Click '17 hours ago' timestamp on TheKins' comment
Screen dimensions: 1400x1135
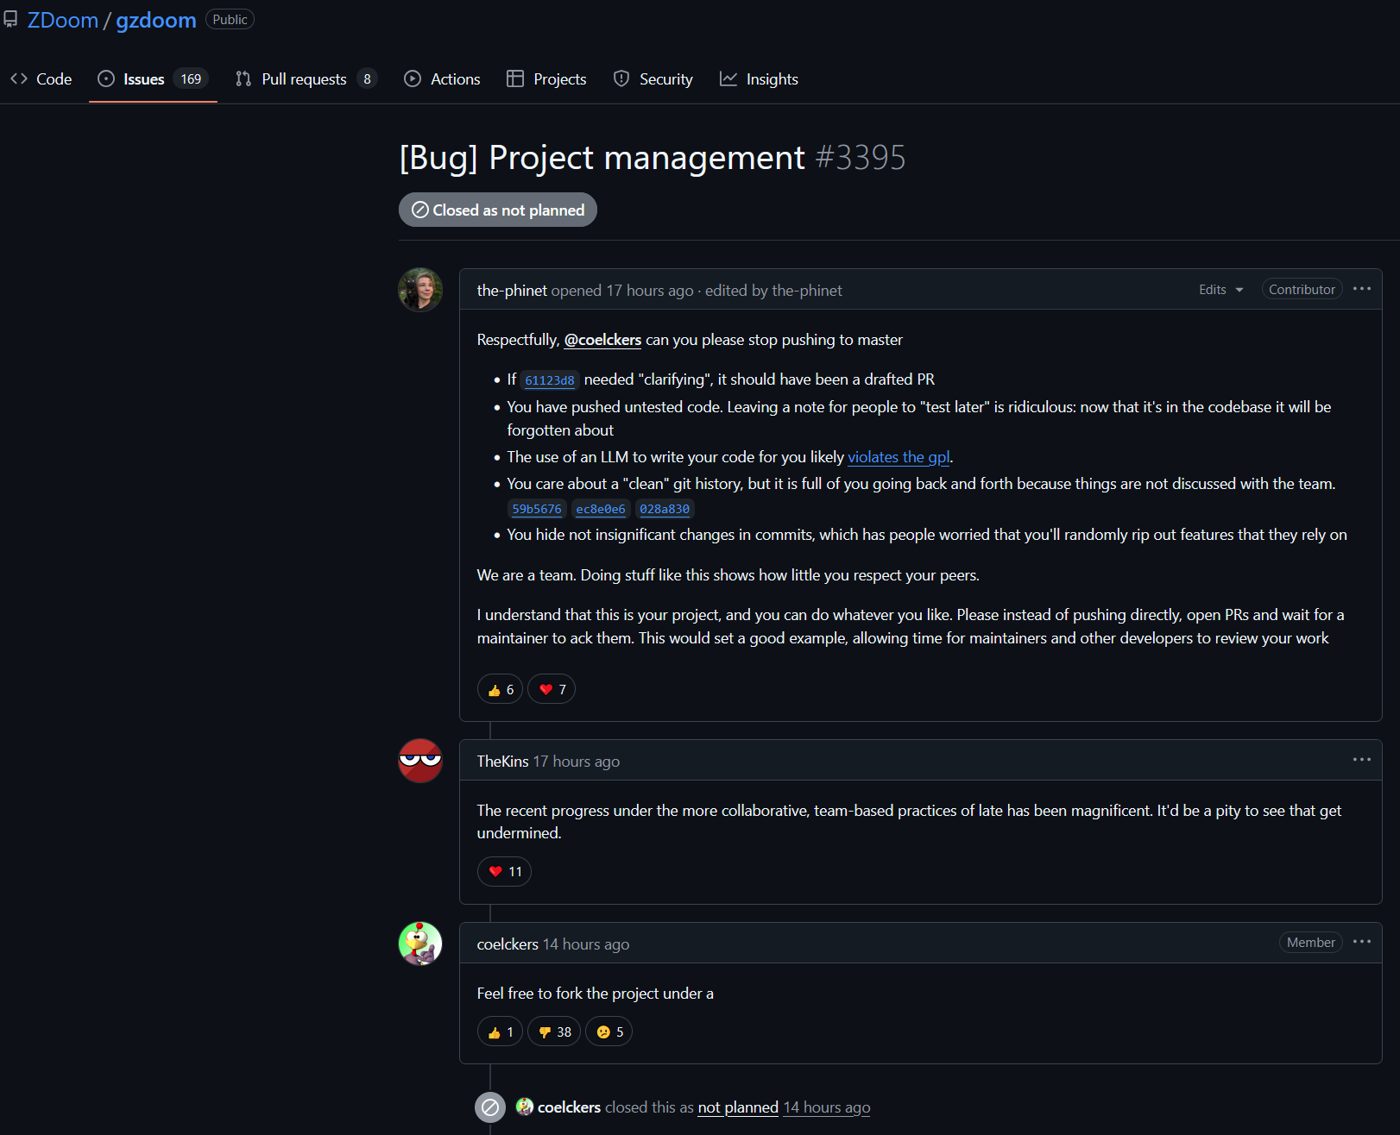click(577, 762)
